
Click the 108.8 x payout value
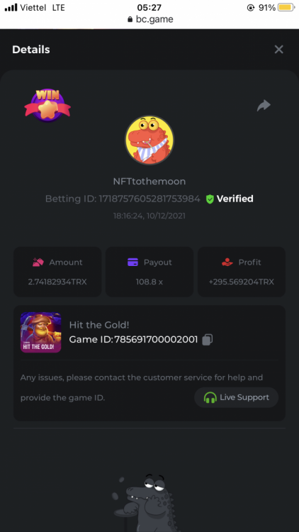pos(149,282)
